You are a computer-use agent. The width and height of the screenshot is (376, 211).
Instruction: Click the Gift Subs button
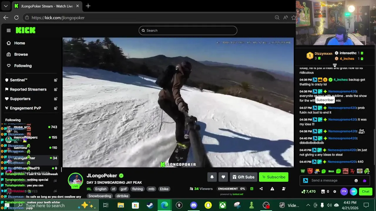pos(243,177)
